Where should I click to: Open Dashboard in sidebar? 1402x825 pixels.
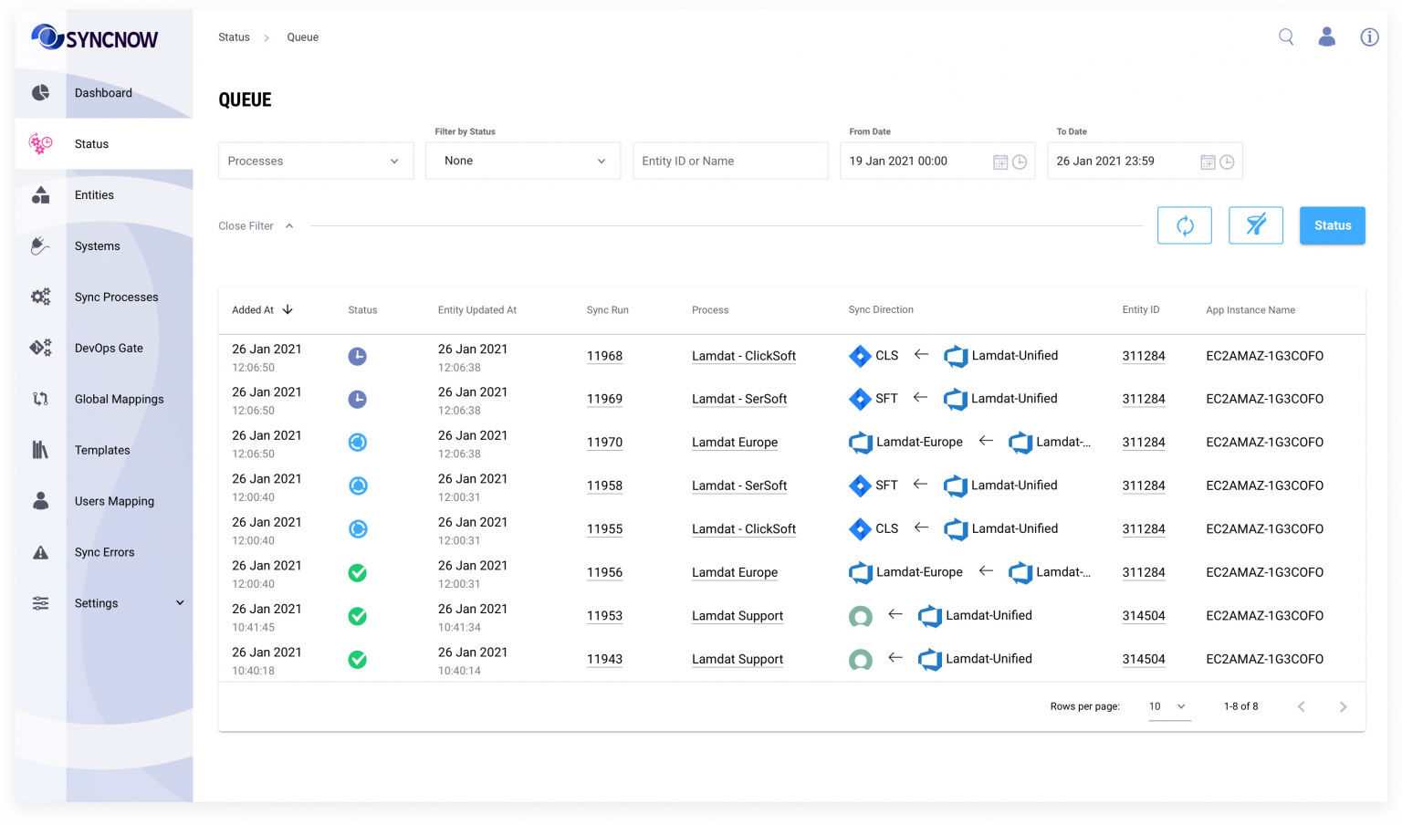104,93
